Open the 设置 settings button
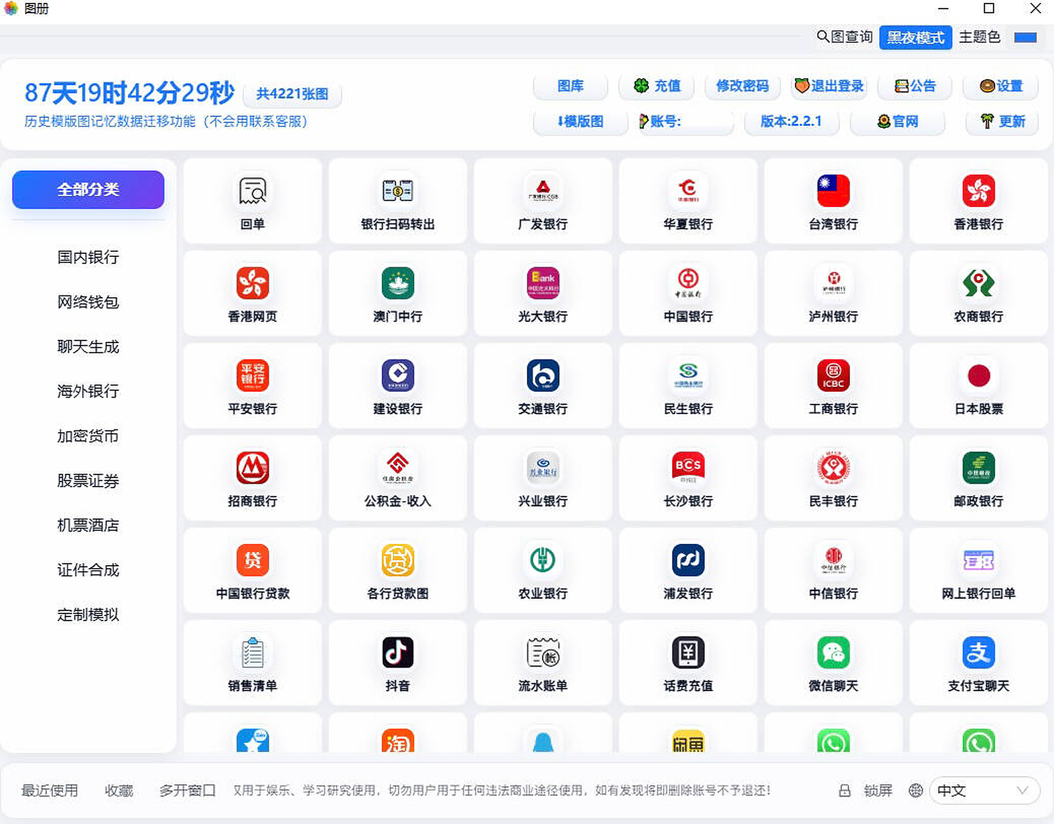The image size is (1054, 824). click(1001, 86)
